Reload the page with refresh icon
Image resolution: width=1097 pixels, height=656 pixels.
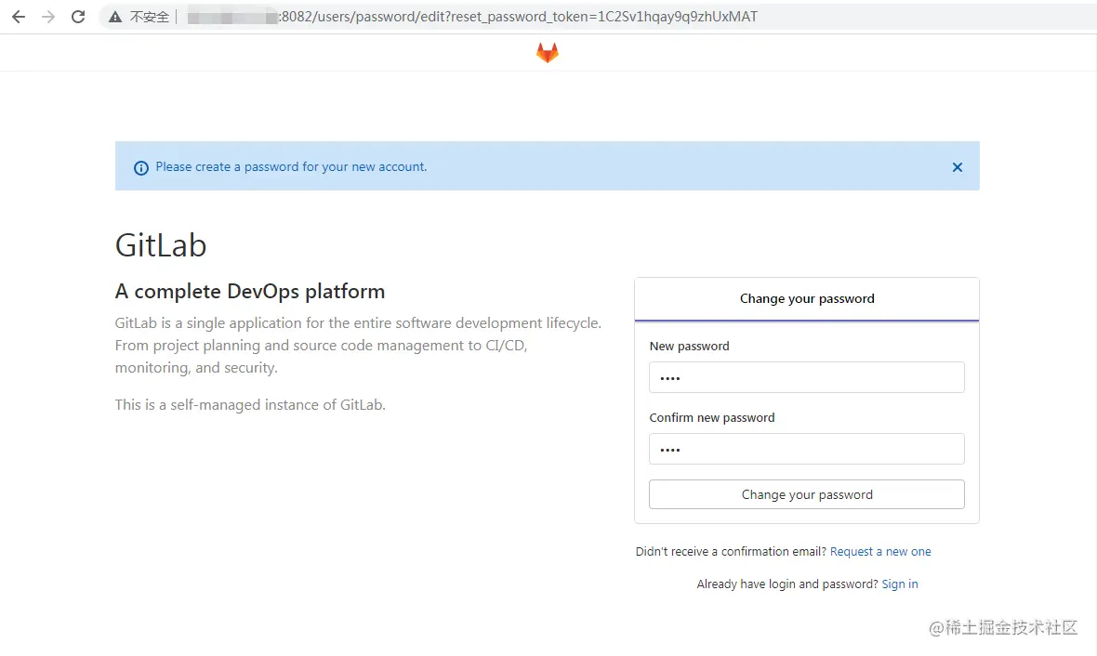(x=78, y=17)
